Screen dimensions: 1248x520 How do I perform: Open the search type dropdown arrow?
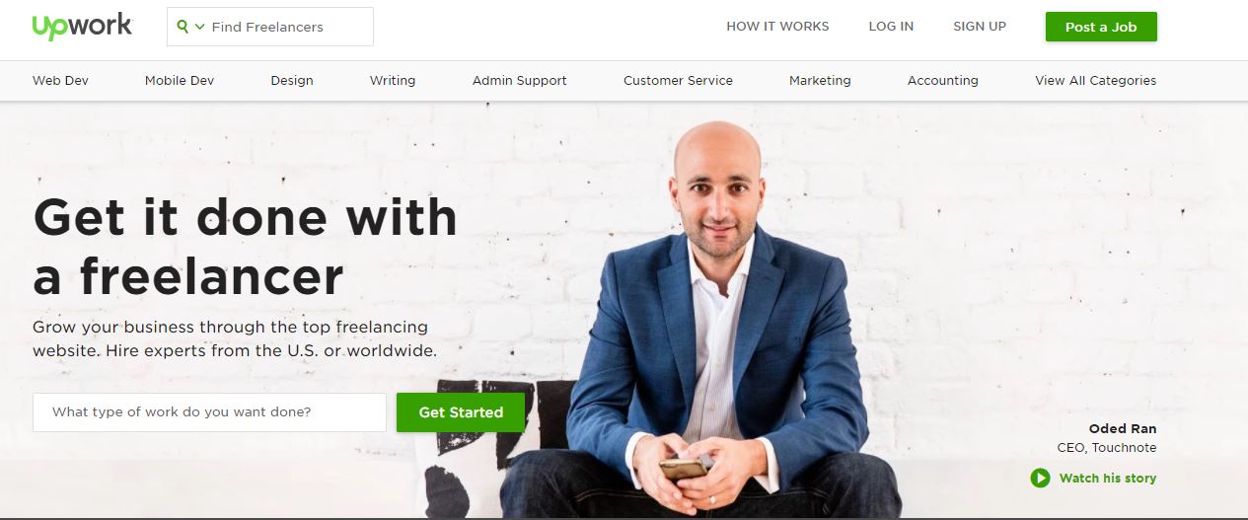pyautogui.click(x=199, y=27)
